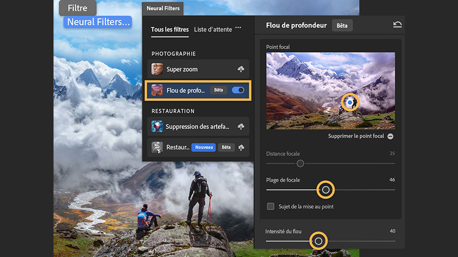This screenshot has width=458, height=257.
Task: Select the Neural Filters panel tab
Action: tap(163, 9)
